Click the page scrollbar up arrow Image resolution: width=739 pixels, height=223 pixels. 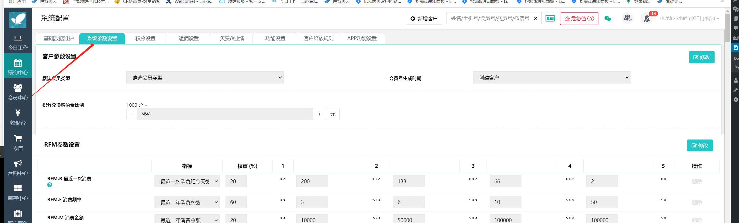728,10
